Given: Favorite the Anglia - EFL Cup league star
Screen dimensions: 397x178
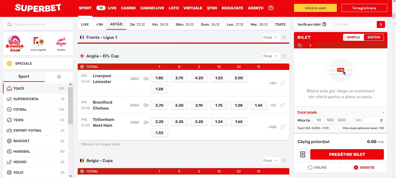Looking at the screenshot, I should click(x=284, y=56).
